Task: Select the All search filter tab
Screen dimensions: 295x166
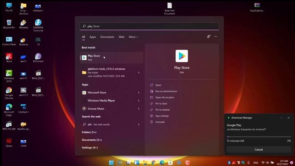Action: point(83,37)
